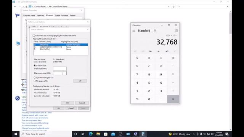The width and height of the screenshot is (244, 137).
Task: Click M+ memory add button
Action: pos(151,51)
